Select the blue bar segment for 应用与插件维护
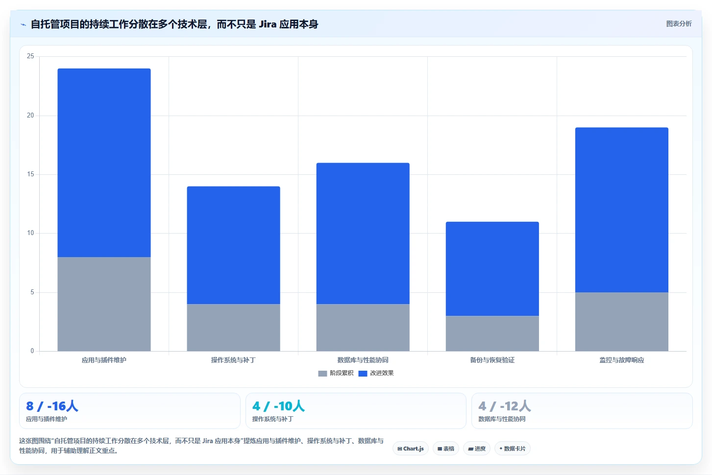712x475 pixels. pyautogui.click(x=104, y=163)
